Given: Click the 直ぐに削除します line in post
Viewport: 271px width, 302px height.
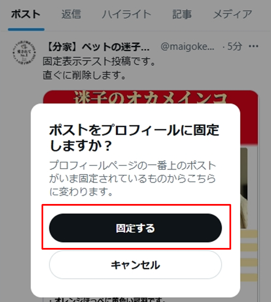Looking at the screenshot, I should [84, 75].
